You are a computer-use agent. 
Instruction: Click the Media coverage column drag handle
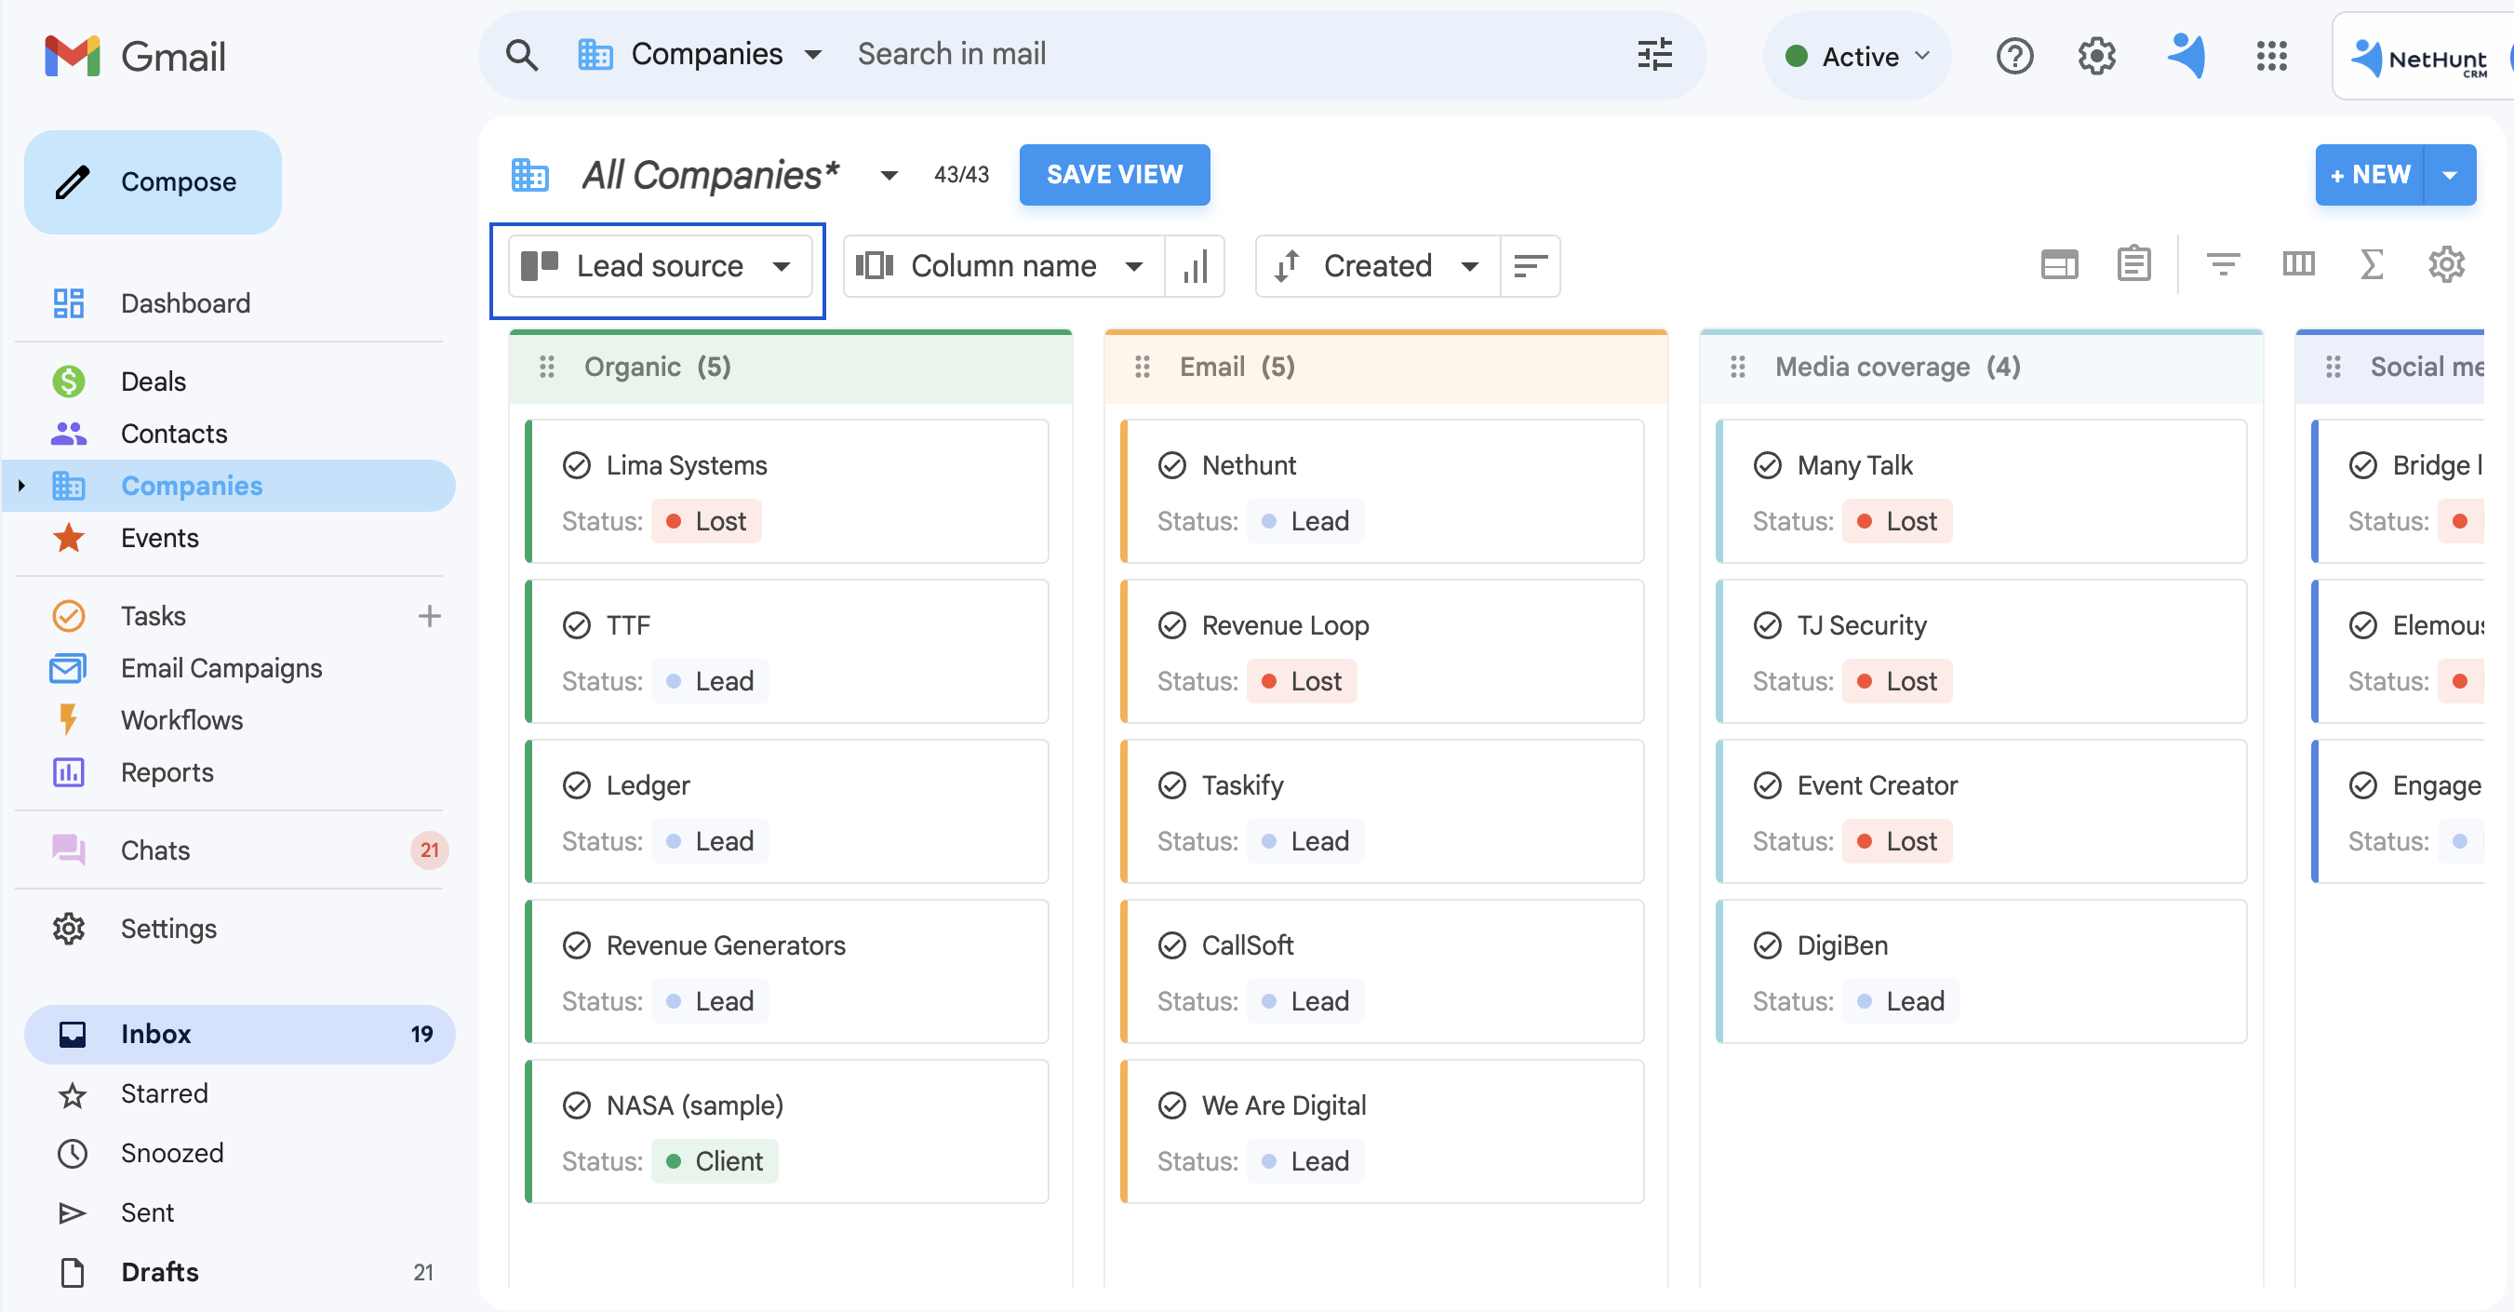[1737, 367]
